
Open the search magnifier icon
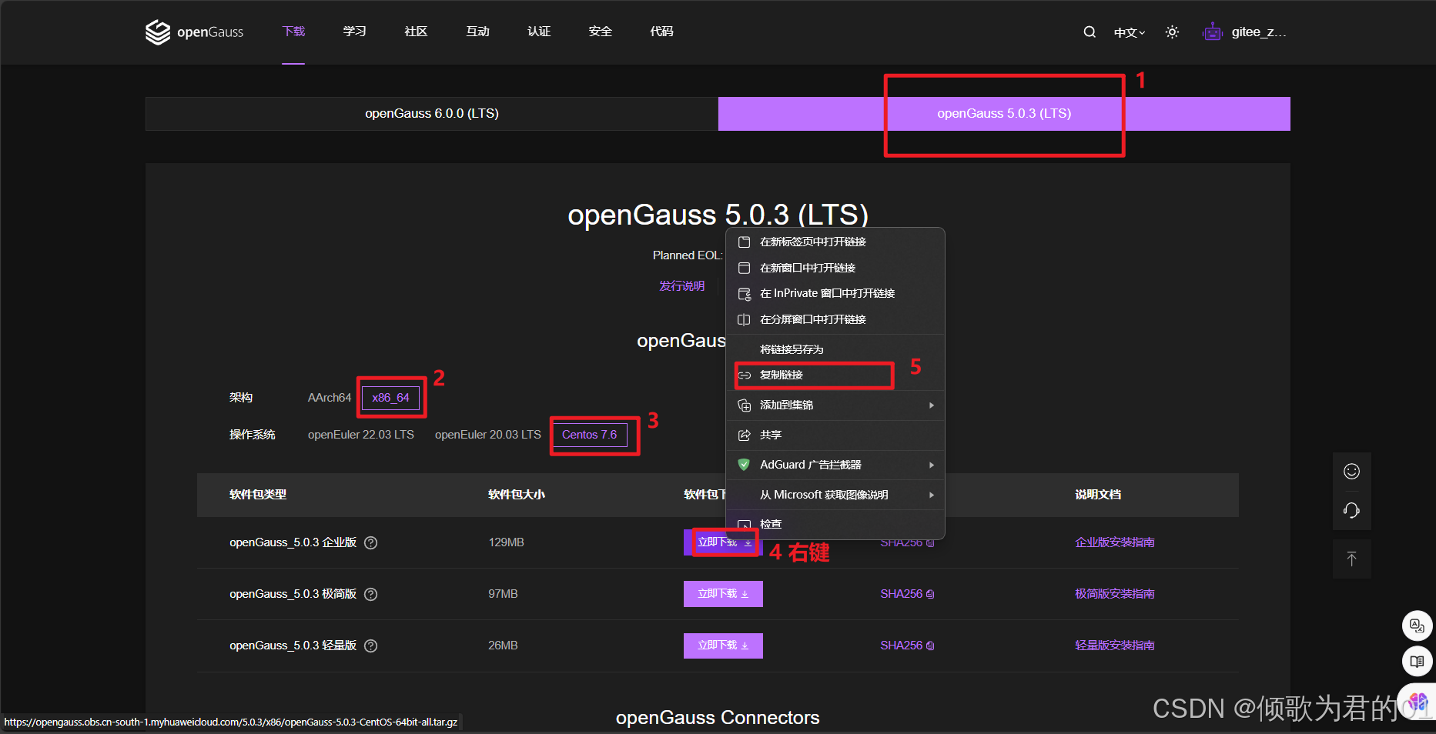click(x=1090, y=32)
